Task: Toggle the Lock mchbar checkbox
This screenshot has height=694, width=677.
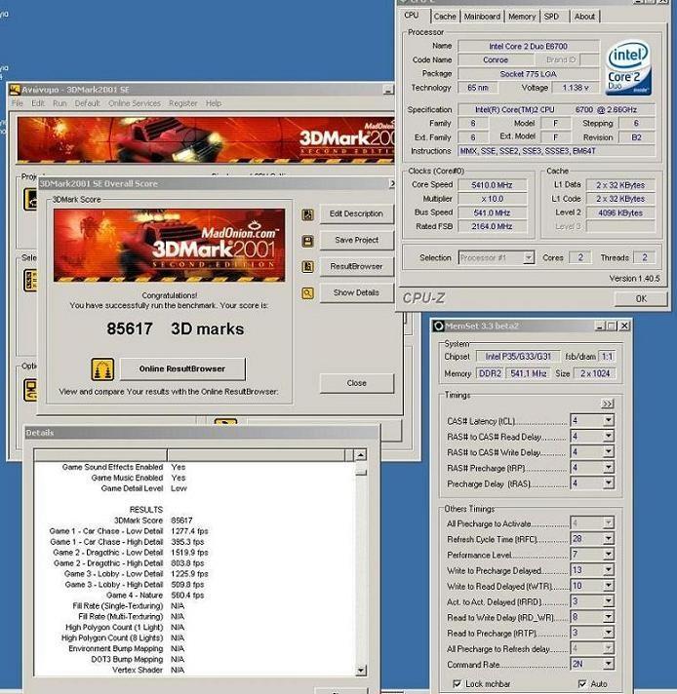Action: tap(458, 683)
